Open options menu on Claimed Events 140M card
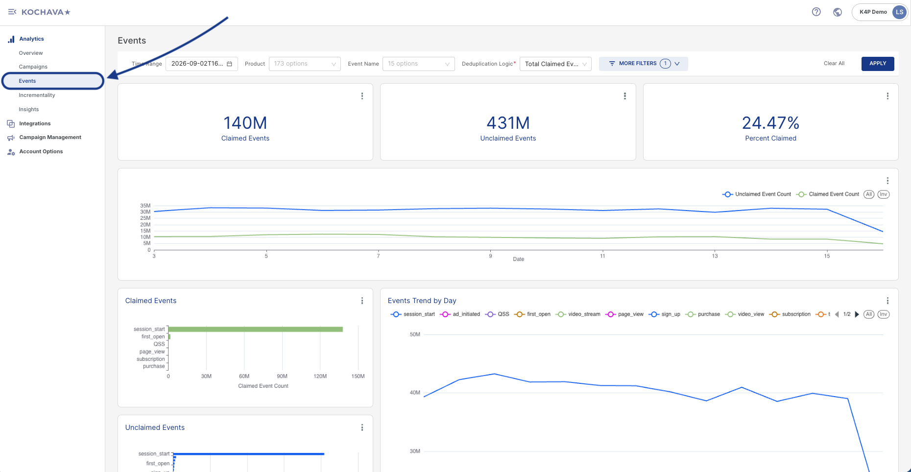This screenshot has height=472, width=911. pyautogui.click(x=362, y=96)
